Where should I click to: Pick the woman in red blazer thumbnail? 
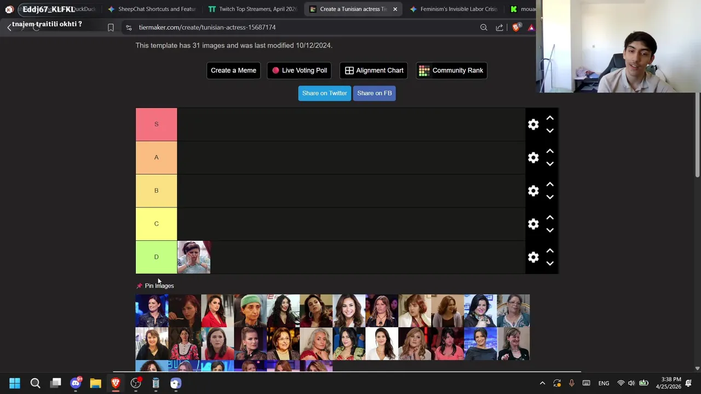pyautogui.click(x=217, y=311)
